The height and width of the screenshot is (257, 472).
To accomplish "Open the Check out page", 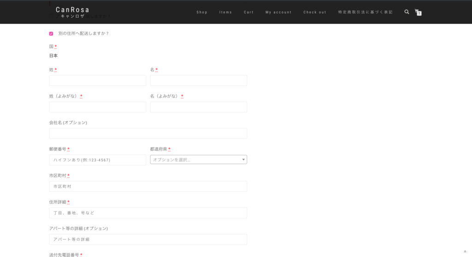I will click(x=315, y=12).
